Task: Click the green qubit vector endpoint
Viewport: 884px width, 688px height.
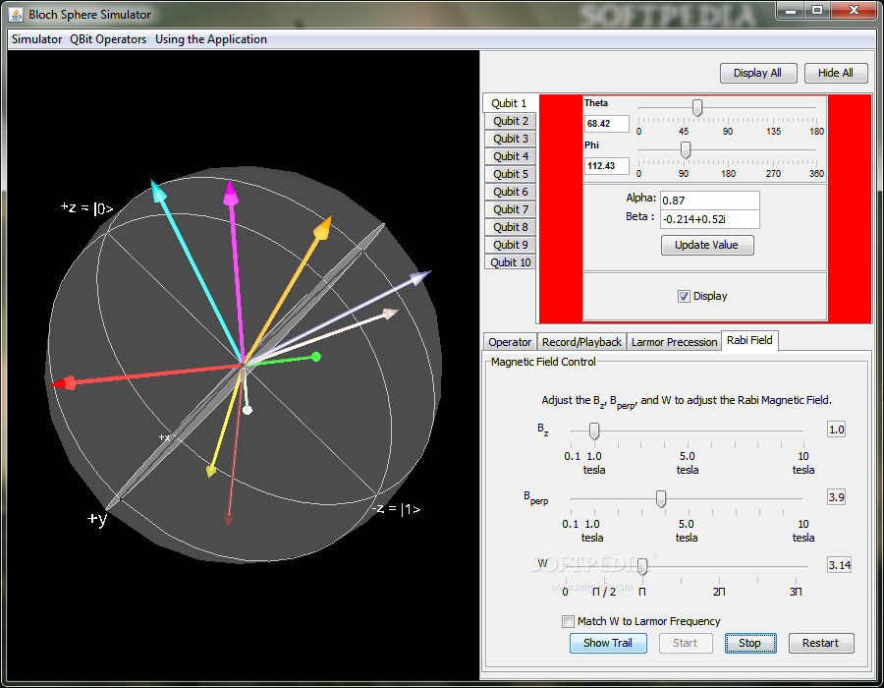Action: pyautogui.click(x=316, y=357)
